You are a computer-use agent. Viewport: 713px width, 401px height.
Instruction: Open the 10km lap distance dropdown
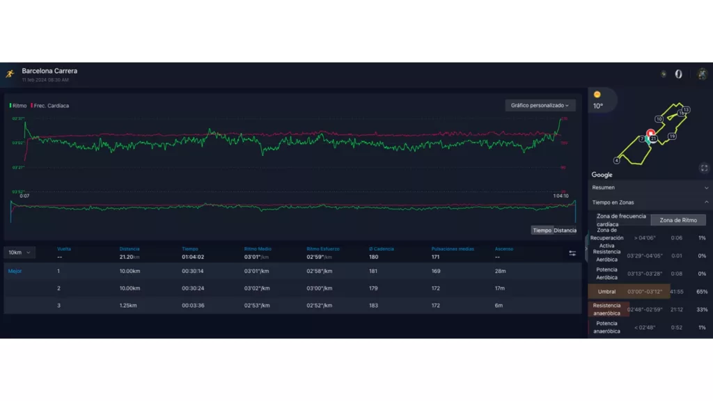pos(19,253)
